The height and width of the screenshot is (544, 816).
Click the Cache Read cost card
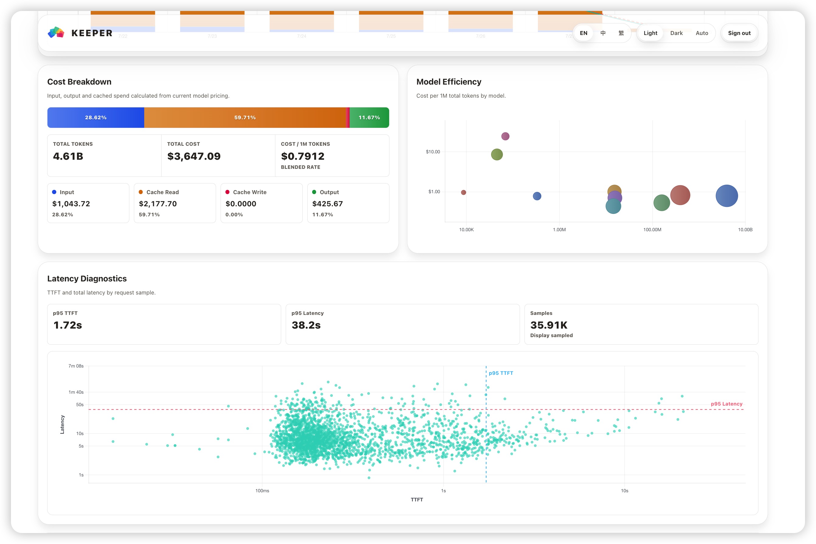coord(175,203)
